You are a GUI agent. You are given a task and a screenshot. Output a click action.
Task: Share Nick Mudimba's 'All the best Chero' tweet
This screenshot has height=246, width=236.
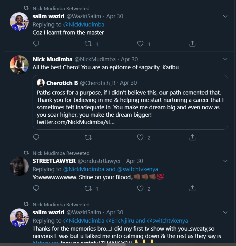tap(192, 137)
